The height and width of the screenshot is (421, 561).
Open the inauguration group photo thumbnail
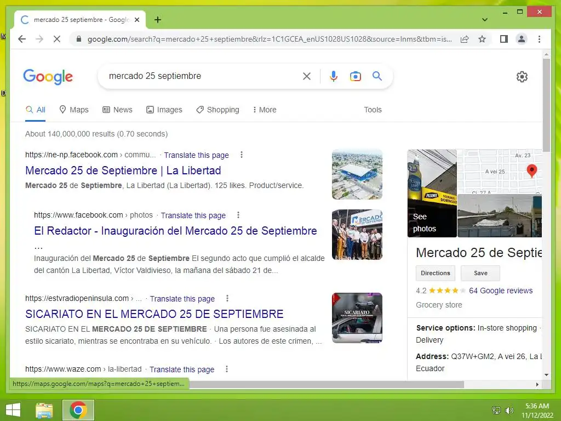coord(357,235)
